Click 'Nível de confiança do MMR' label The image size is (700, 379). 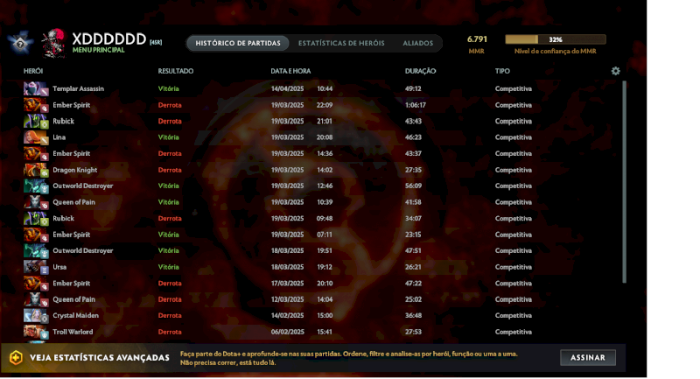click(556, 51)
